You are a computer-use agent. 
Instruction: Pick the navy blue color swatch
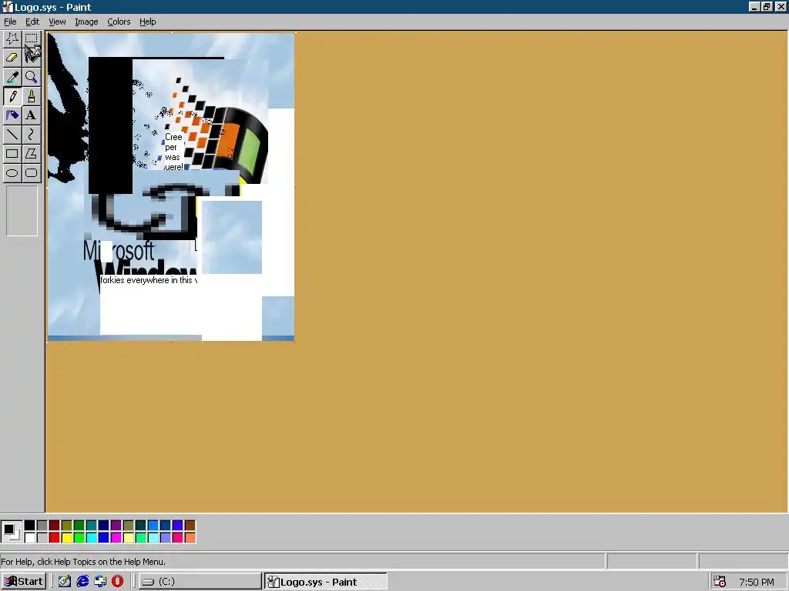[104, 525]
